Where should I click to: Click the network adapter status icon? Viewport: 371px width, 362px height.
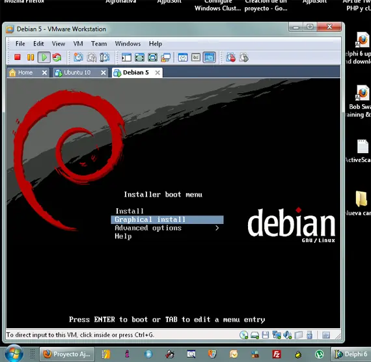tap(277, 335)
